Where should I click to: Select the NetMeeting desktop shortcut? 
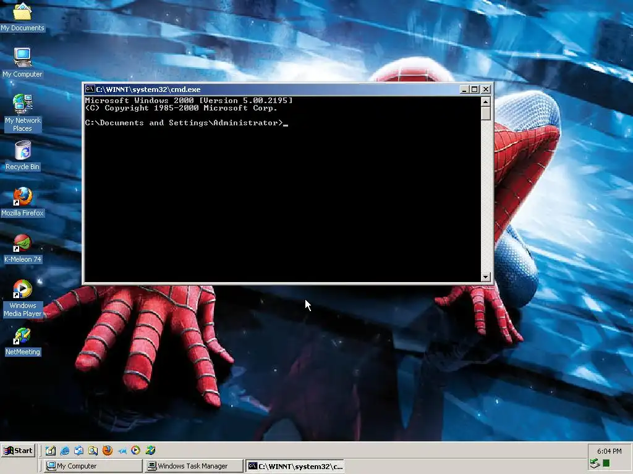click(22, 341)
